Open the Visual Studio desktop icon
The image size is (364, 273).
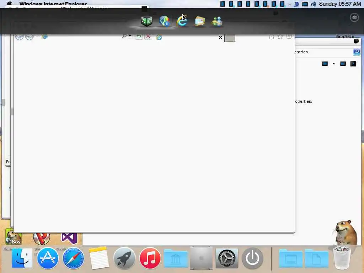pyautogui.click(x=69, y=239)
